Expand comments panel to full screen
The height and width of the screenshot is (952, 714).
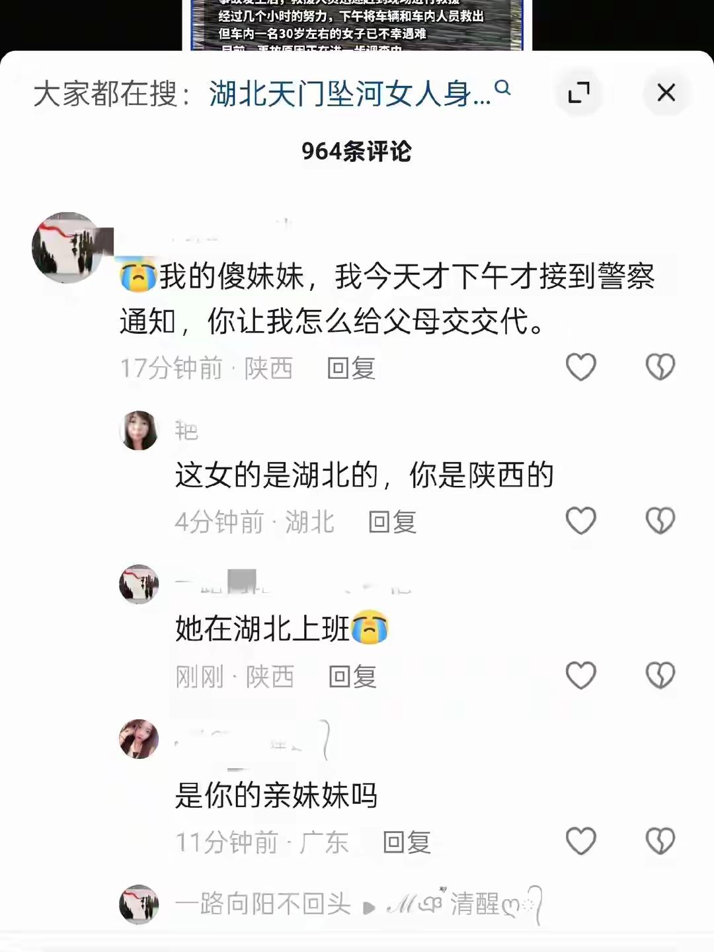[x=579, y=93]
